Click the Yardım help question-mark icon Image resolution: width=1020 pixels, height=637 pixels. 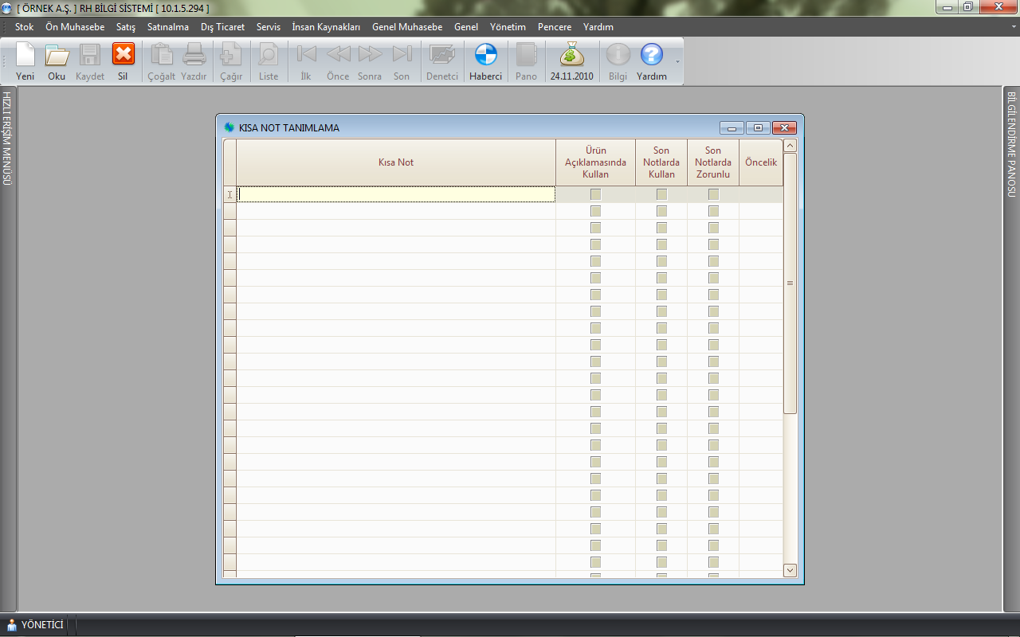[x=651, y=56]
